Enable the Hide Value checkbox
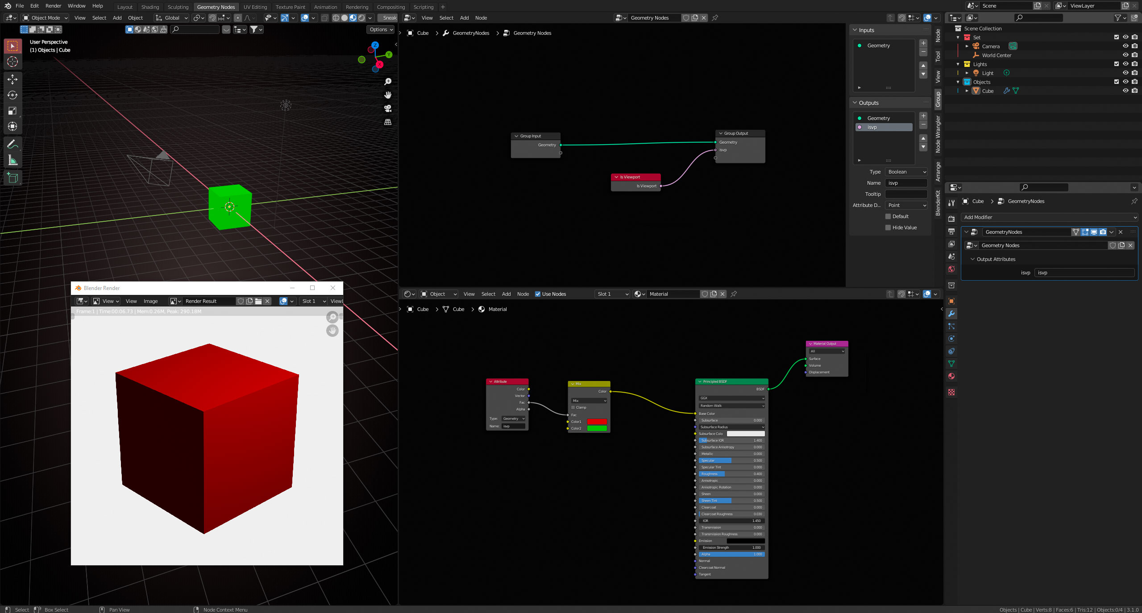1142x613 pixels. pyautogui.click(x=888, y=228)
